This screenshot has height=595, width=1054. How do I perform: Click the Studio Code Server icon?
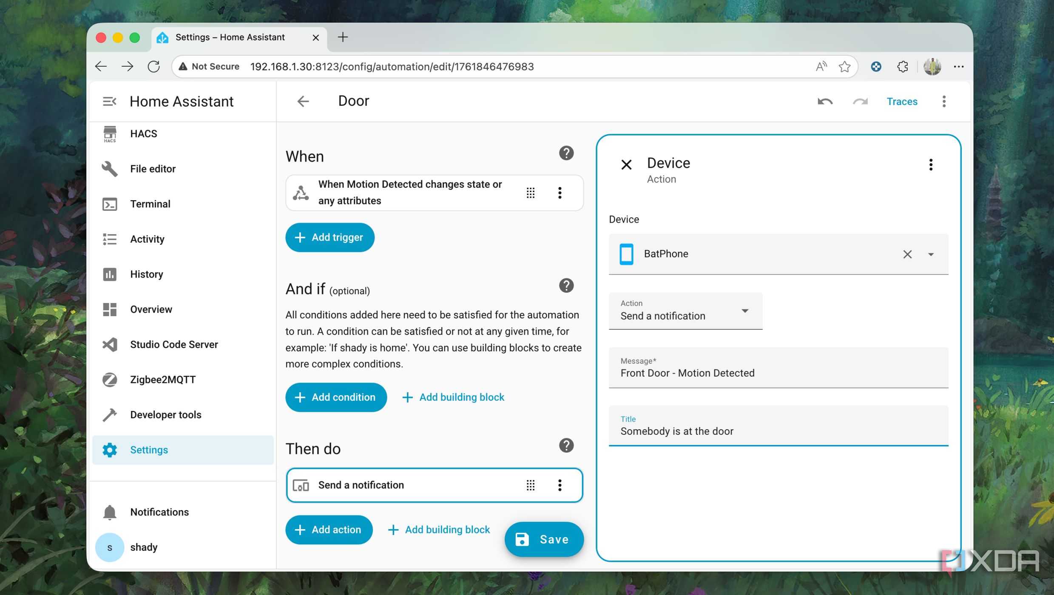pyautogui.click(x=110, y=345)
